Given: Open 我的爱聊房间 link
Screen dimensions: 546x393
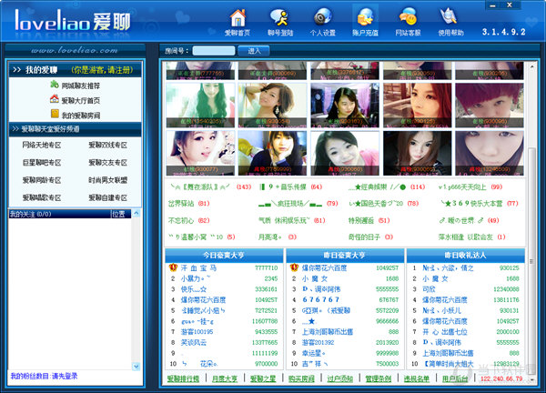Looking at the screenshot, I should click(x=80, y=116).
